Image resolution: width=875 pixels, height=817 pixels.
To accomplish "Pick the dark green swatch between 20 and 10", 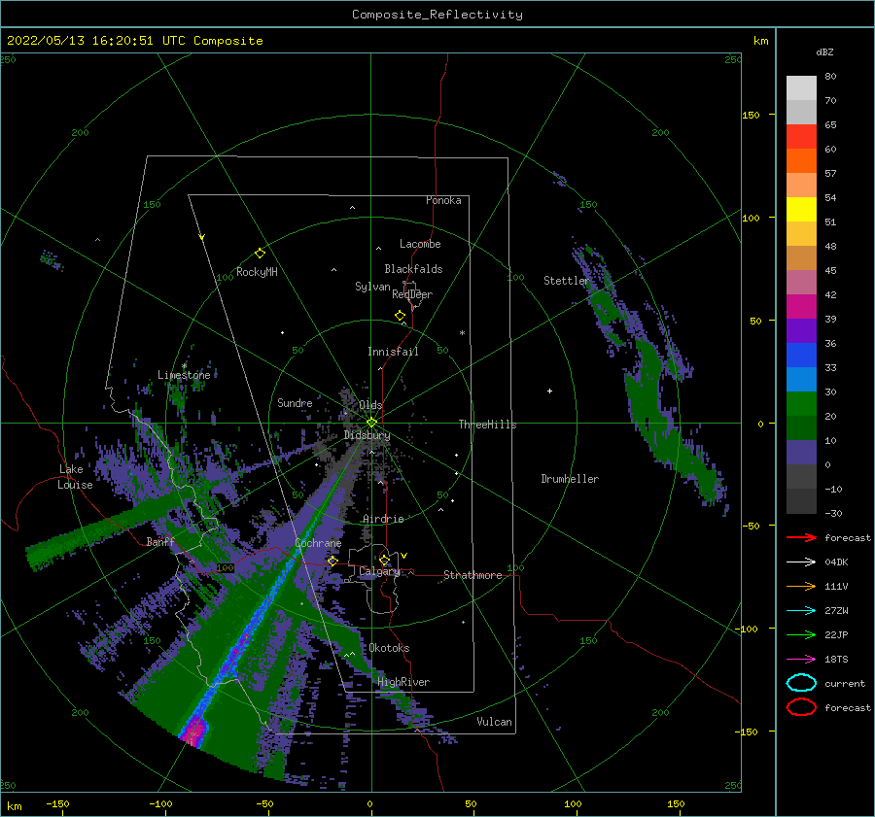I will point(801,427).
